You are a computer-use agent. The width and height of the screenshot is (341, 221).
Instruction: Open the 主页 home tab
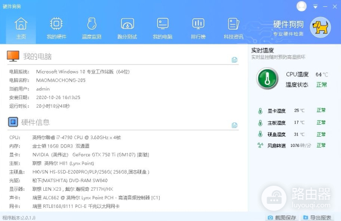click(21, 28)
